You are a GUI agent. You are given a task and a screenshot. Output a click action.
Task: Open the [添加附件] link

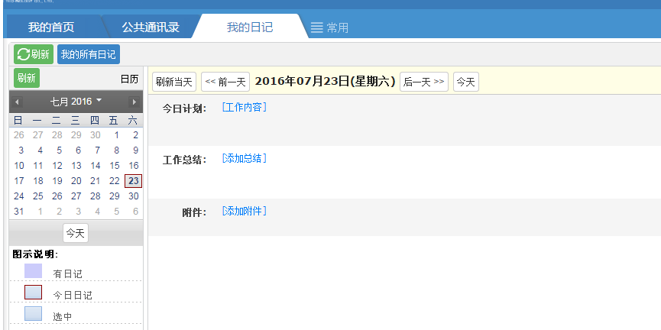244,212
